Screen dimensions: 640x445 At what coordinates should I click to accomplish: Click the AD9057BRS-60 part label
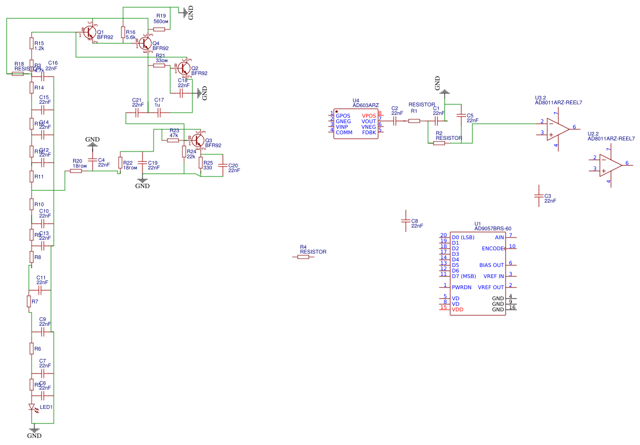click(492, 229)
